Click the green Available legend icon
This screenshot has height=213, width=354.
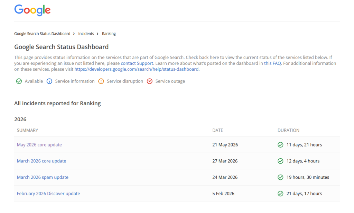coord(19,81)
